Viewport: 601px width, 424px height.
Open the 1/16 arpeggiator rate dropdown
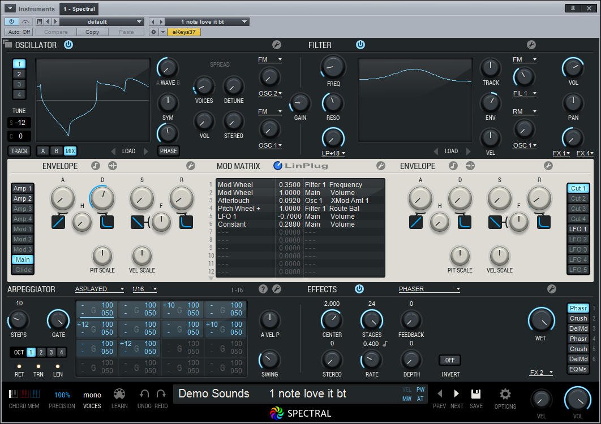(144, 289)
